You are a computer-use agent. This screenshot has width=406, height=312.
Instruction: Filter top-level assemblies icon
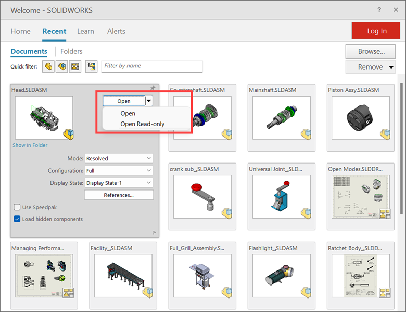(x=92, y=66)
